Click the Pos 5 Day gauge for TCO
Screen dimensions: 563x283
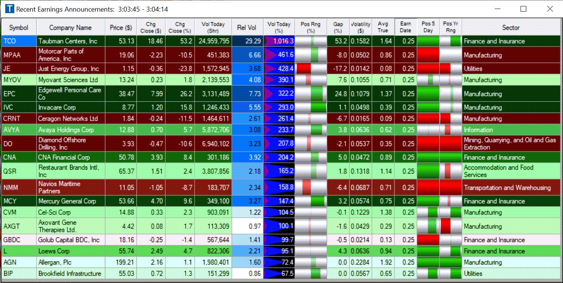pyautogui.click(x=428, y=41)
